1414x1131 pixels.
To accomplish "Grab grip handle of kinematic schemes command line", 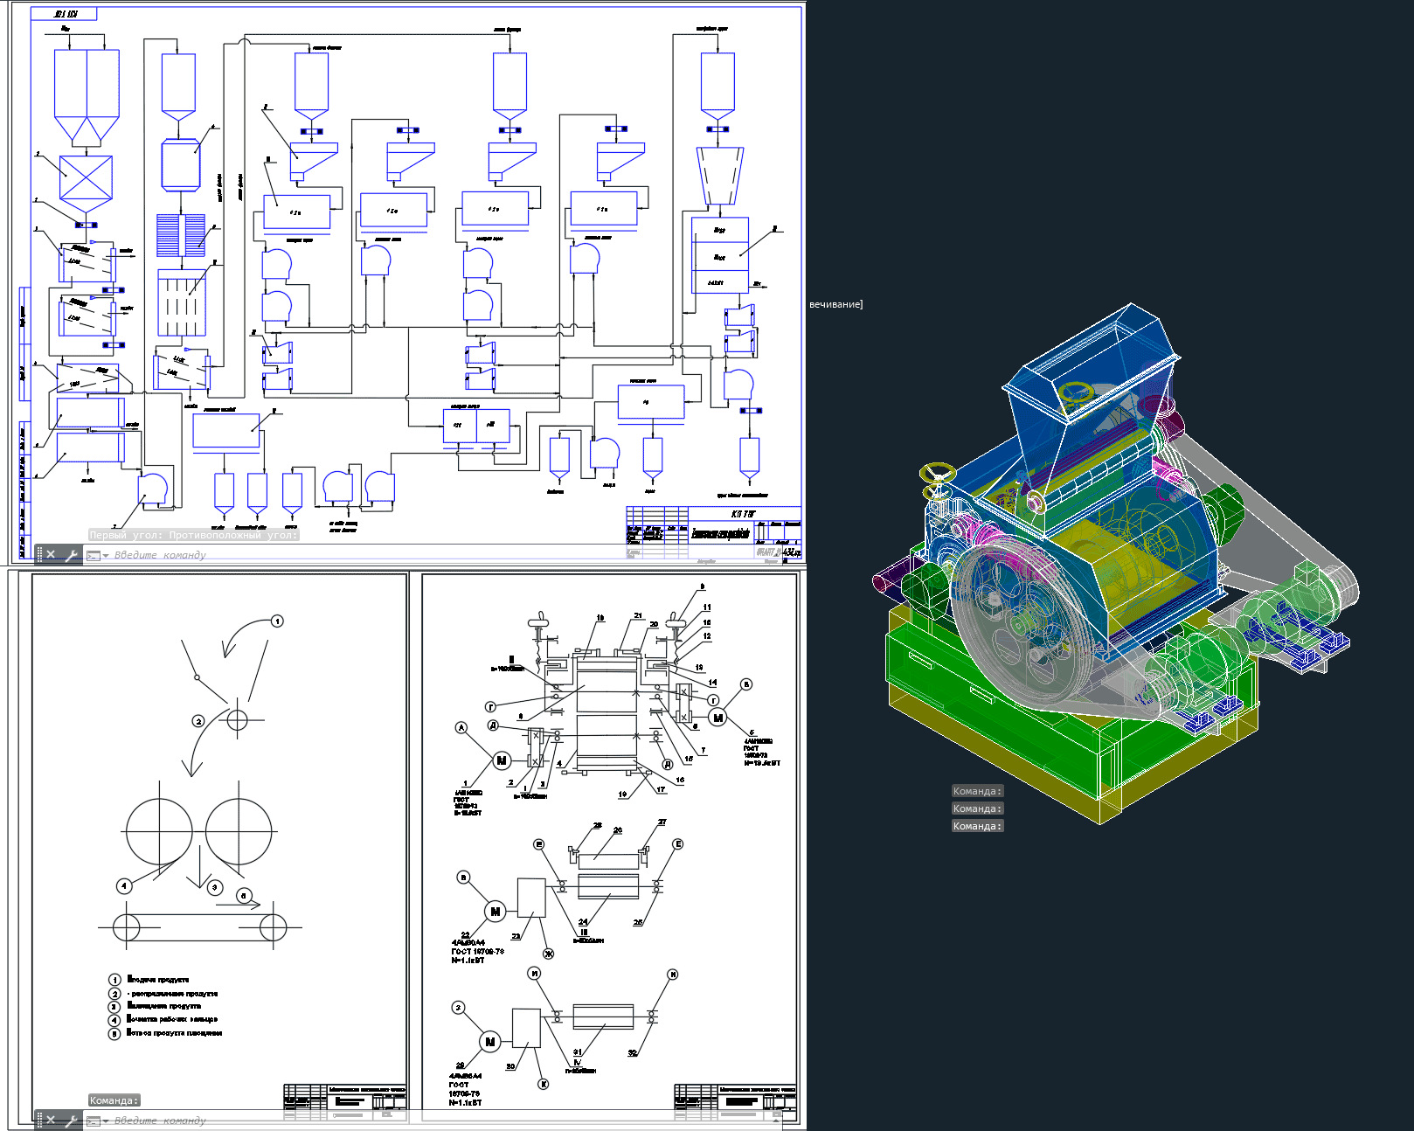I will click(x=38, y=1120).
